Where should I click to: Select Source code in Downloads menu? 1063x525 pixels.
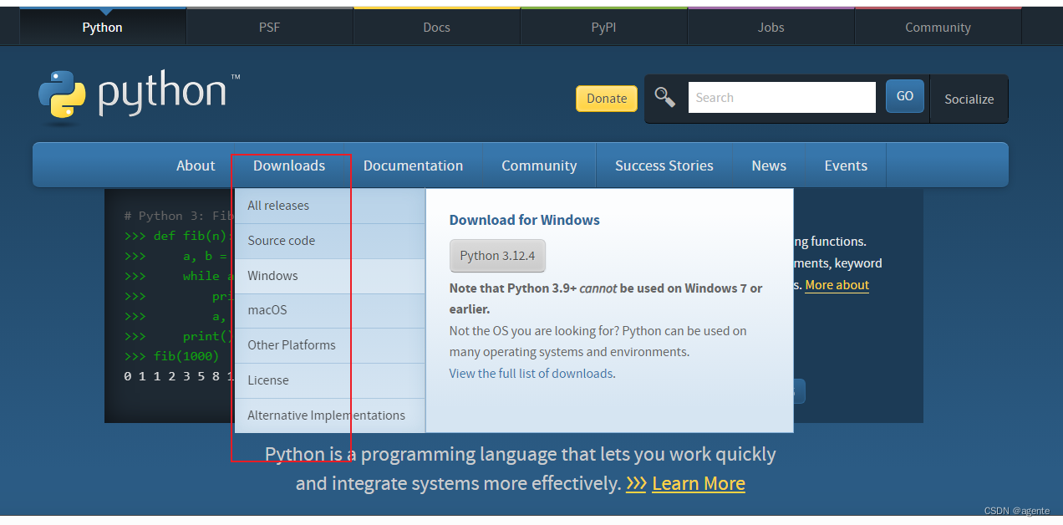pos(330,241)
